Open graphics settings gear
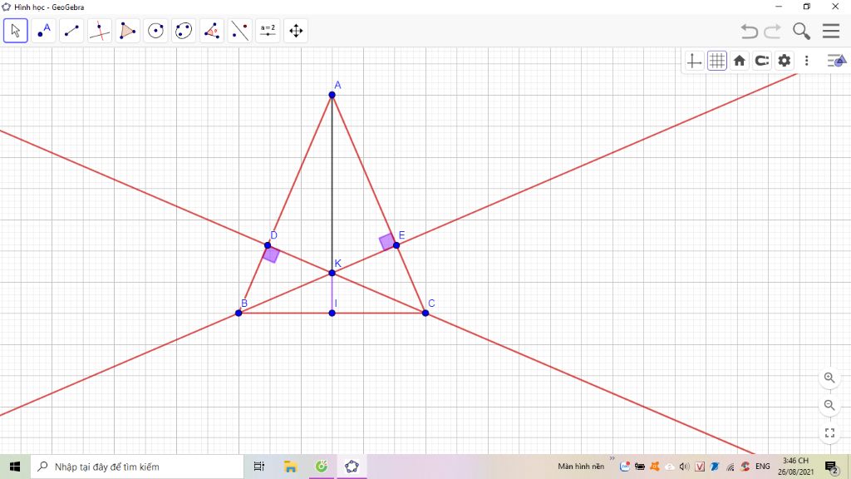The width and height of the screenshot is (851, 479). 785,61
